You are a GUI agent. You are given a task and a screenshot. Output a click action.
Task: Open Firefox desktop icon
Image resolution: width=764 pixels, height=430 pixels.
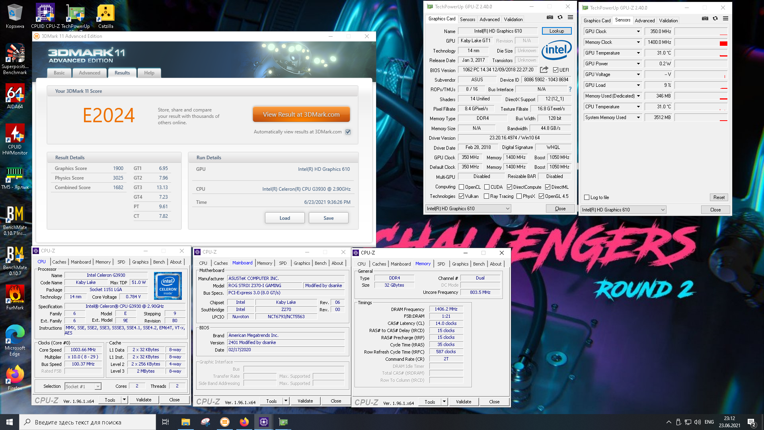15,378
